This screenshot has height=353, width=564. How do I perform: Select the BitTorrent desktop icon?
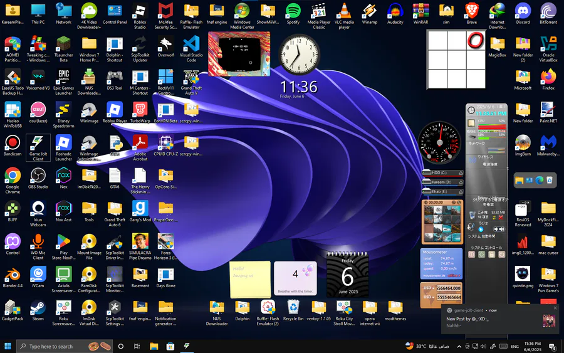coord(548,14)
